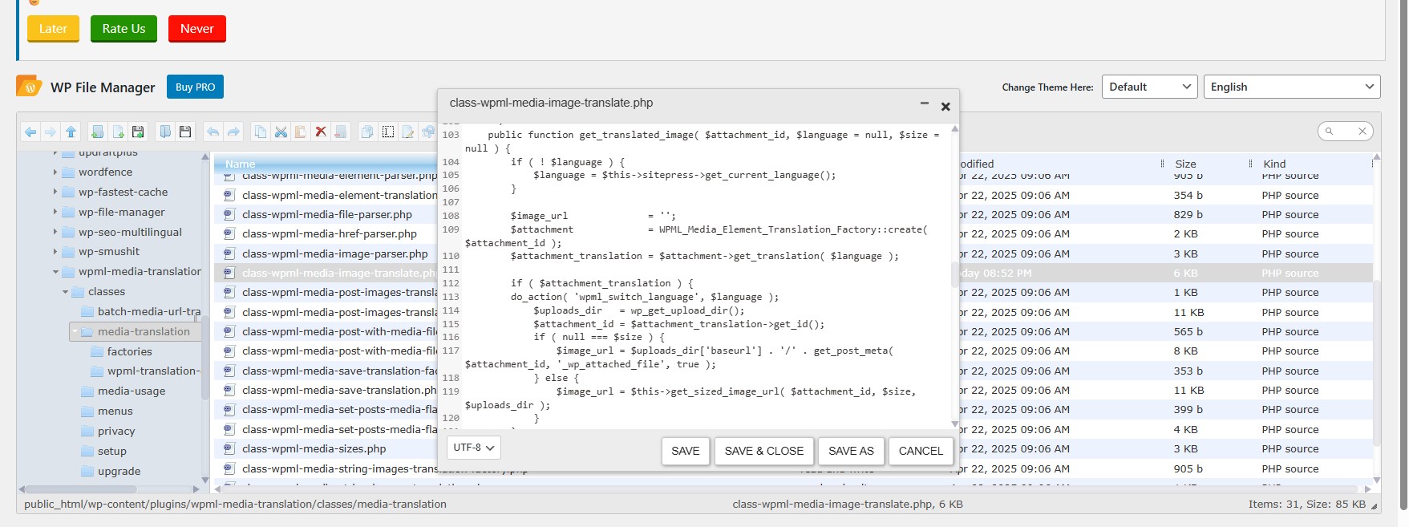Copy the selected file with the toolbar icon
Image resolution: width=1409 pixels, height=527 pixels.
pyautogui.click(x=260, y=132)
